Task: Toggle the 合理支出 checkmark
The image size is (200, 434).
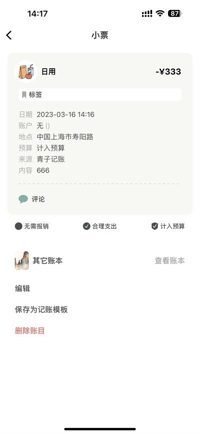Action: (99, 226)
